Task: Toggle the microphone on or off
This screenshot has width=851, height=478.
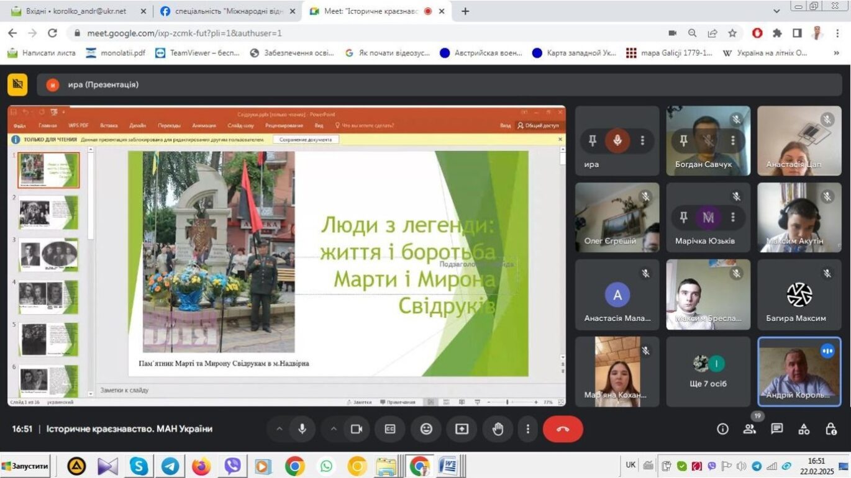Action: (x=303, y=429)
